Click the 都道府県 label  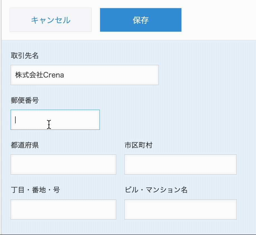(x=25, y=145)
